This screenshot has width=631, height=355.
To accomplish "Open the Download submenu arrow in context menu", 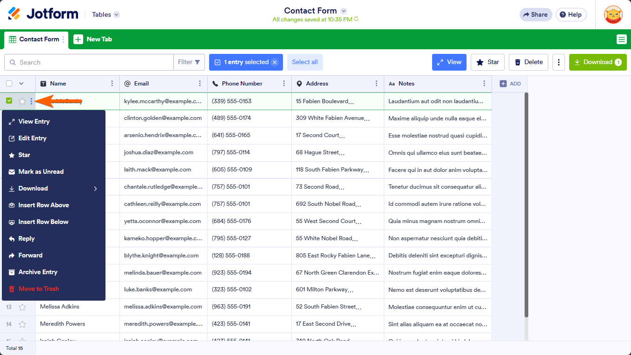I will click(95, 188).
